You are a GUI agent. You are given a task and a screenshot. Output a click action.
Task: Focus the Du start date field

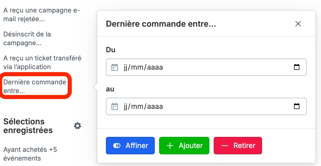(206, 67)
